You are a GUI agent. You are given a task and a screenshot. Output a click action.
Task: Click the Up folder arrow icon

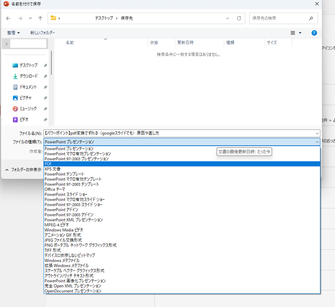pyautogui.click(x=40, y=18)
